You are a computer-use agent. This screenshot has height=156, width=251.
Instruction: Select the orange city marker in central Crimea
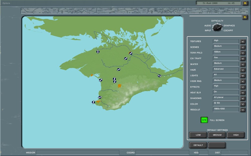(120, 86)
